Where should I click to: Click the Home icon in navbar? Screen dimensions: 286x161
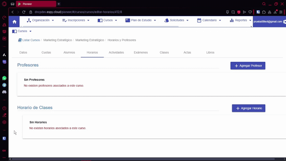pos(14,21)
